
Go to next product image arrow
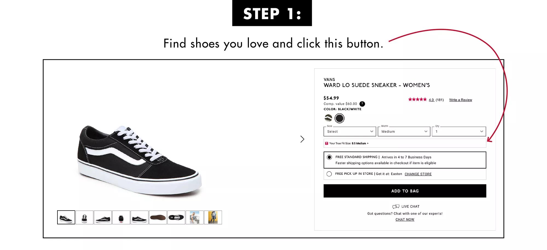[x=302, y=139]
